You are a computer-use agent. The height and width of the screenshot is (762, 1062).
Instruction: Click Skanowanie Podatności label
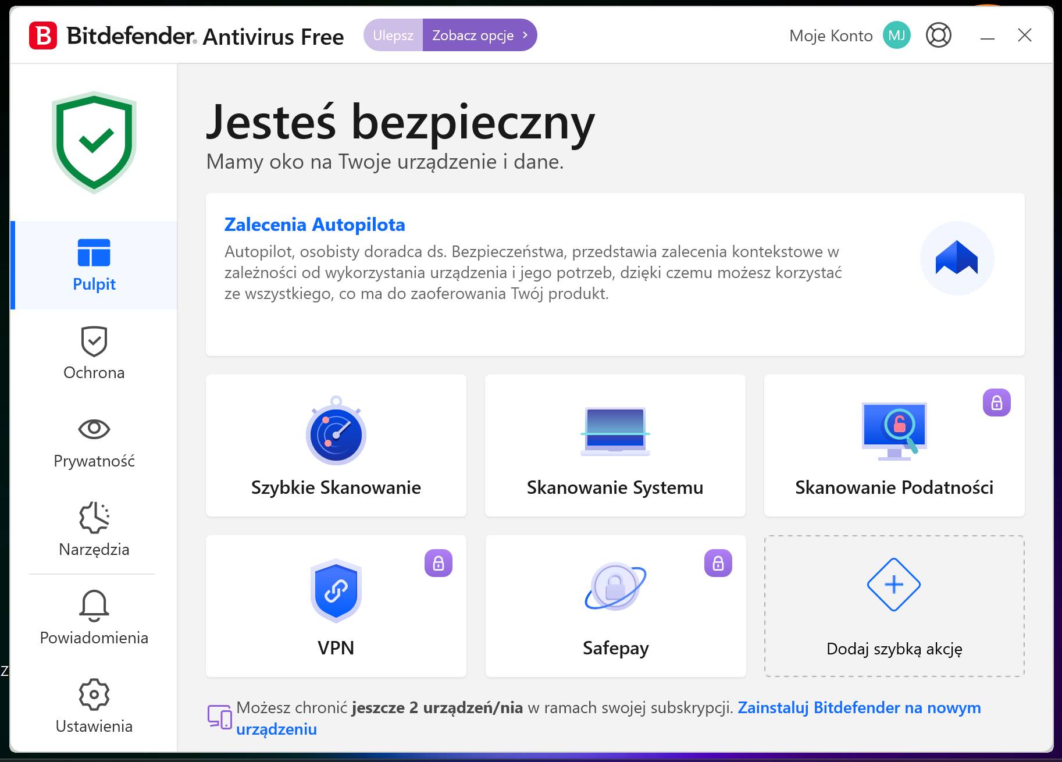coord(894,487)
